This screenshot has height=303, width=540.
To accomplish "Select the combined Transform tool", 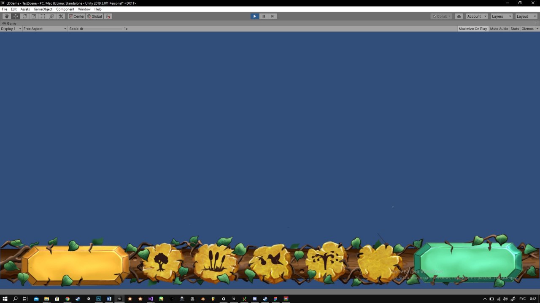I will pyautogui.click(x=52, y=16).
